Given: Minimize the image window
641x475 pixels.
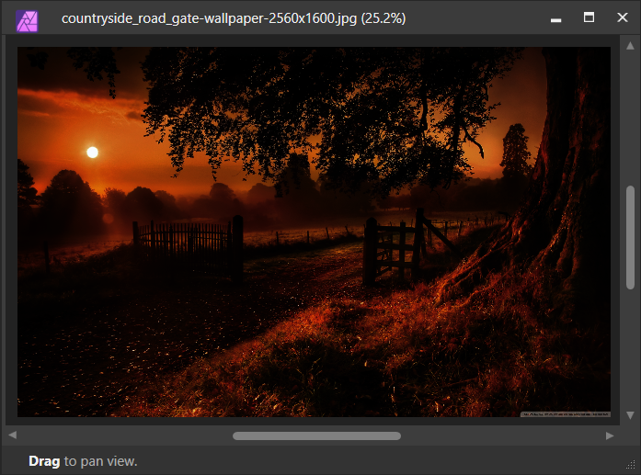Looking at the screenshot, I should coord(556,19).
